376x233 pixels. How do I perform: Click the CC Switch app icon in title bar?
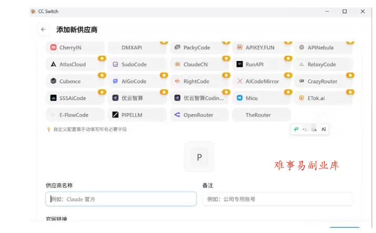pos(33,11)
